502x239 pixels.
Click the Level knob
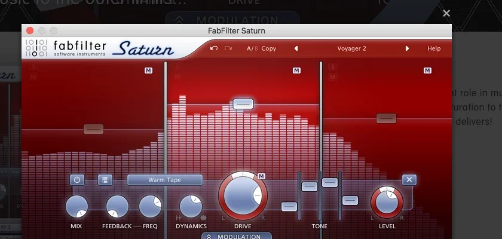click(387, 203)
